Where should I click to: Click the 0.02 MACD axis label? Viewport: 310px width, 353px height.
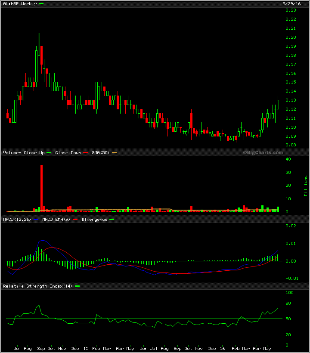pos(291,226)
